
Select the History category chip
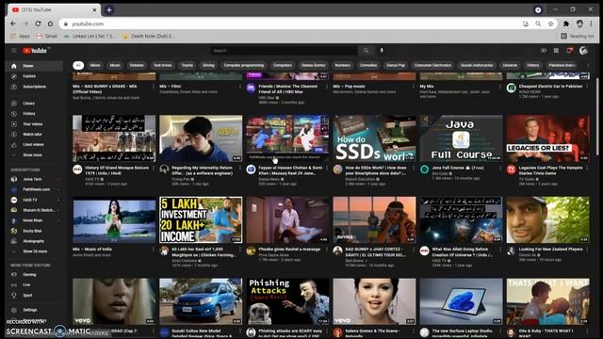pyautogui.click(x=533, y=65)
